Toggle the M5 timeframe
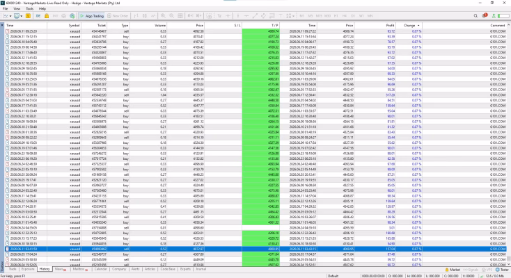The width and height of the screenshot is (511, 278). click(x=310, y=15)
